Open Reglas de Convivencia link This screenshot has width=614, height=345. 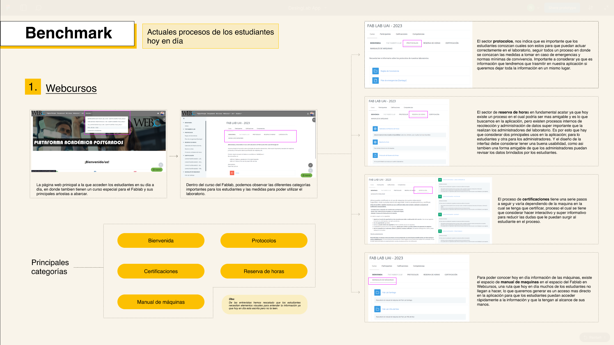pos(389,71)
